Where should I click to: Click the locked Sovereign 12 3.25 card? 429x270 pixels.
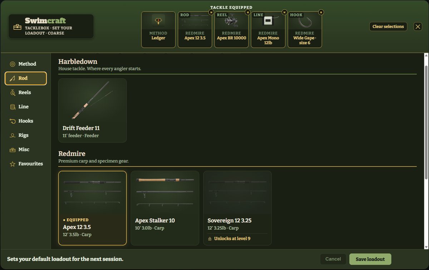pyautogui.click(x=237, y=208)
